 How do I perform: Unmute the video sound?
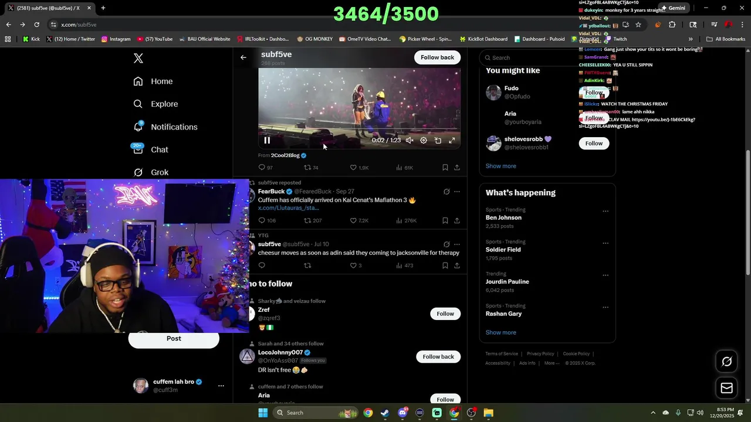[410, 141]
